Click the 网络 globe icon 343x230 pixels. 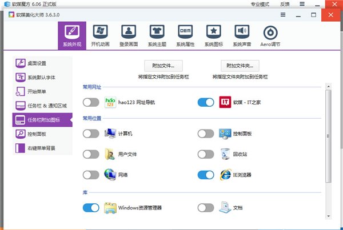(x=110, y=175)
